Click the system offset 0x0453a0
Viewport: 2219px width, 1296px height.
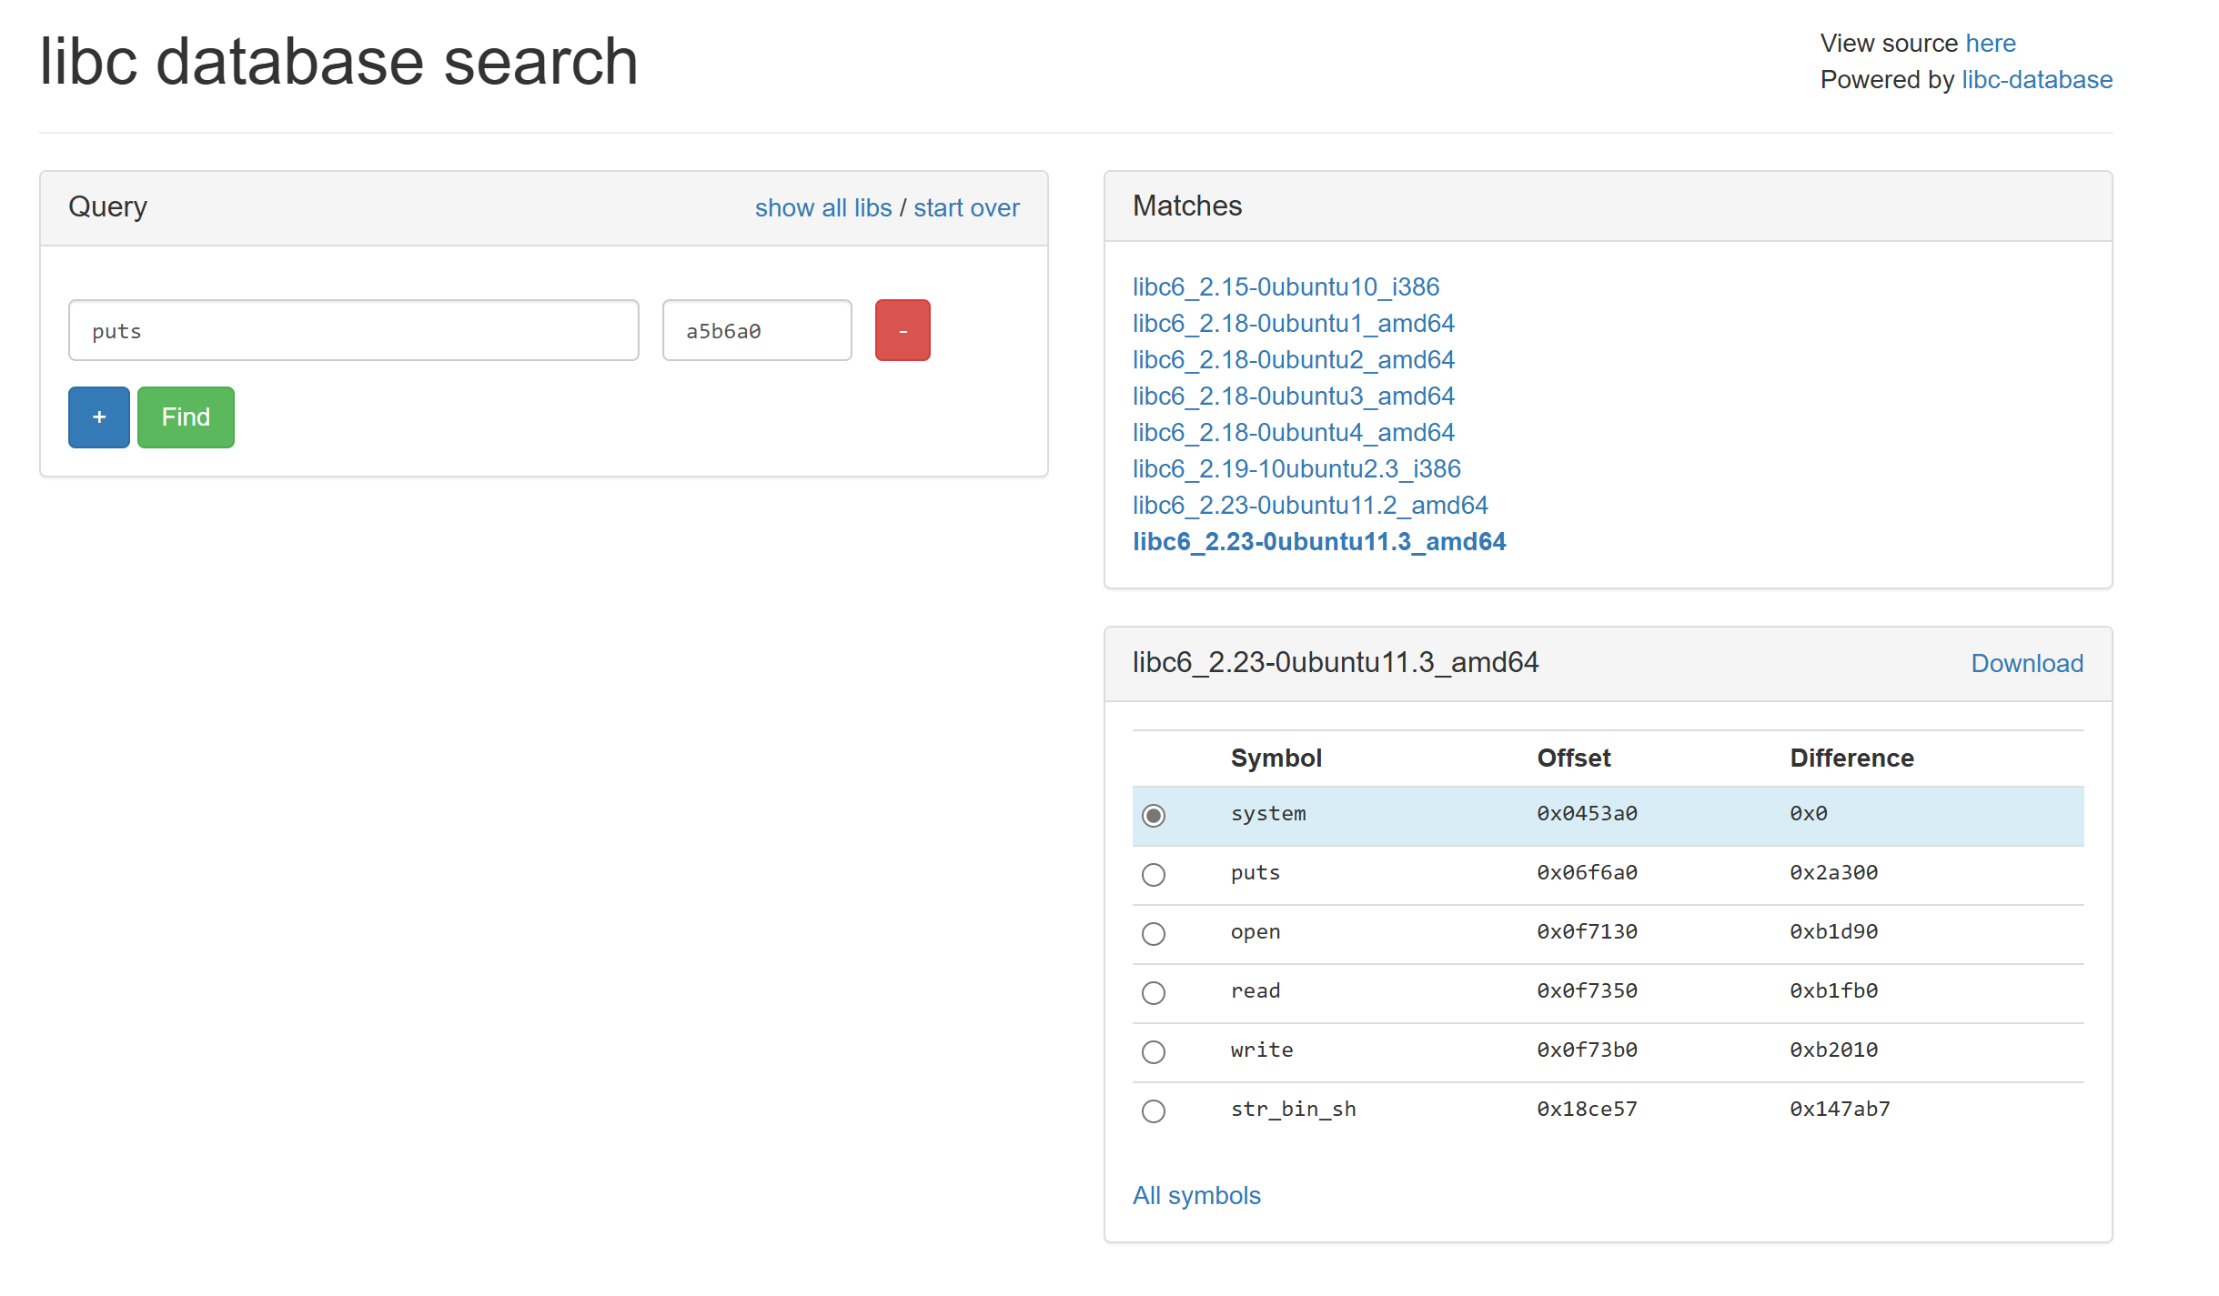(1587, 813)
